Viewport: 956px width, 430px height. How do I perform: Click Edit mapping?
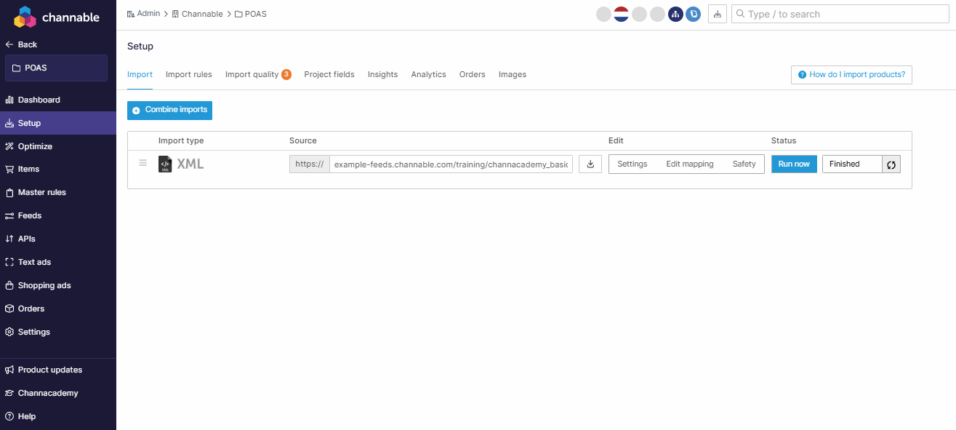pos(690,164)
